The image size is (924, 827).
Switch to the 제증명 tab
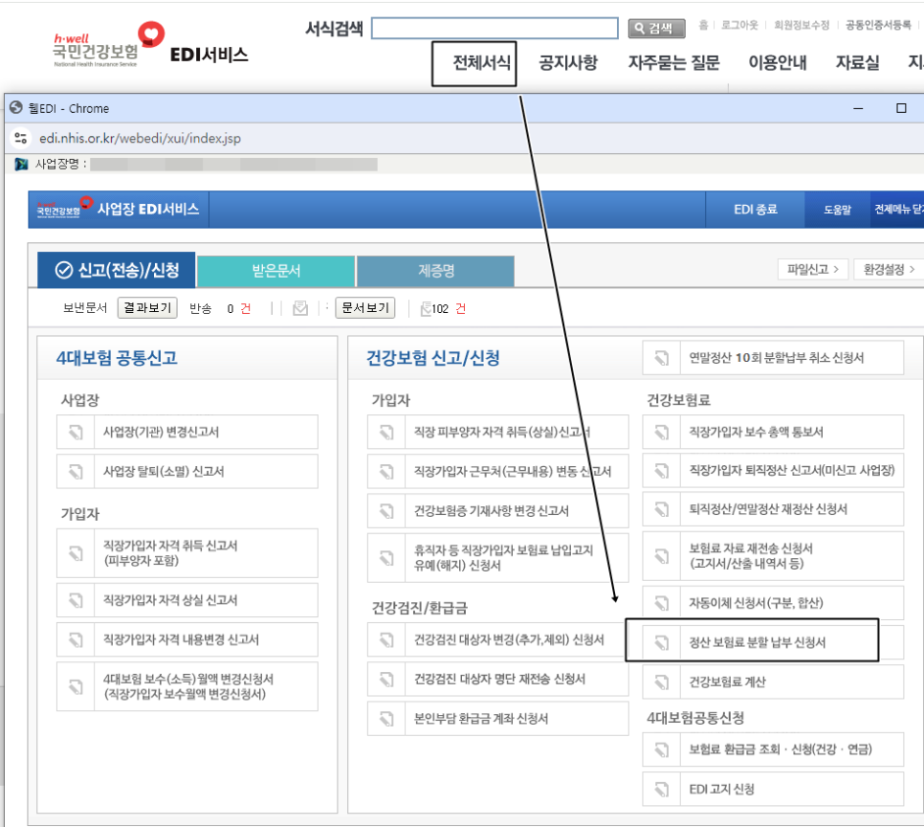435,270
